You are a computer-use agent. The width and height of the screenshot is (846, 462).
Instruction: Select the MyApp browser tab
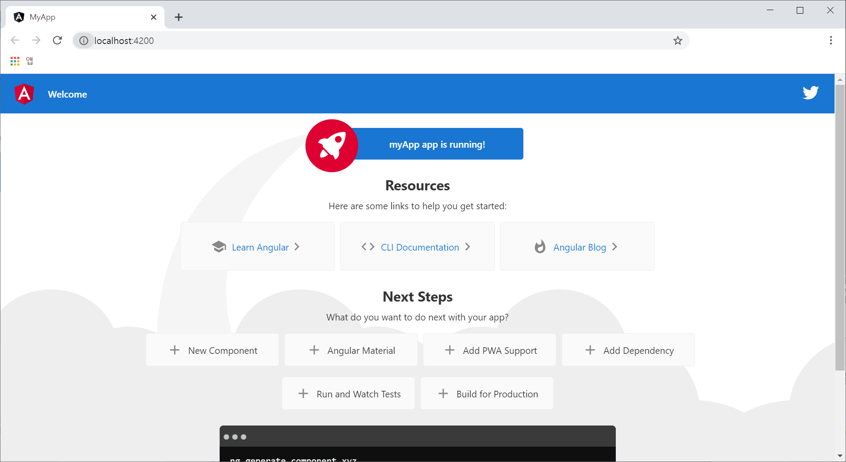point(85,17)
